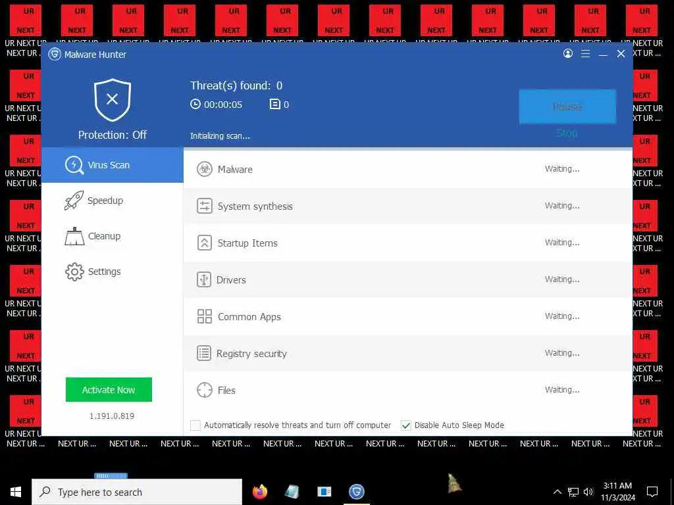Click the Startup Items icon
Screen dimensions: 674x505
(x=205, y=243)
